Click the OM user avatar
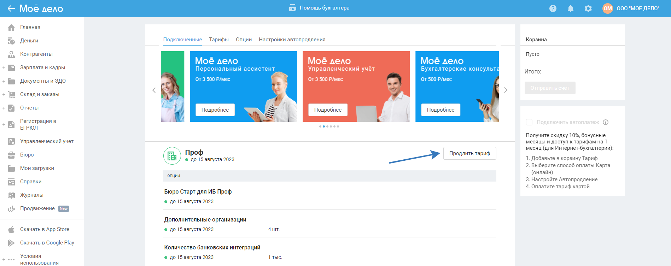 tap(608, 8)
